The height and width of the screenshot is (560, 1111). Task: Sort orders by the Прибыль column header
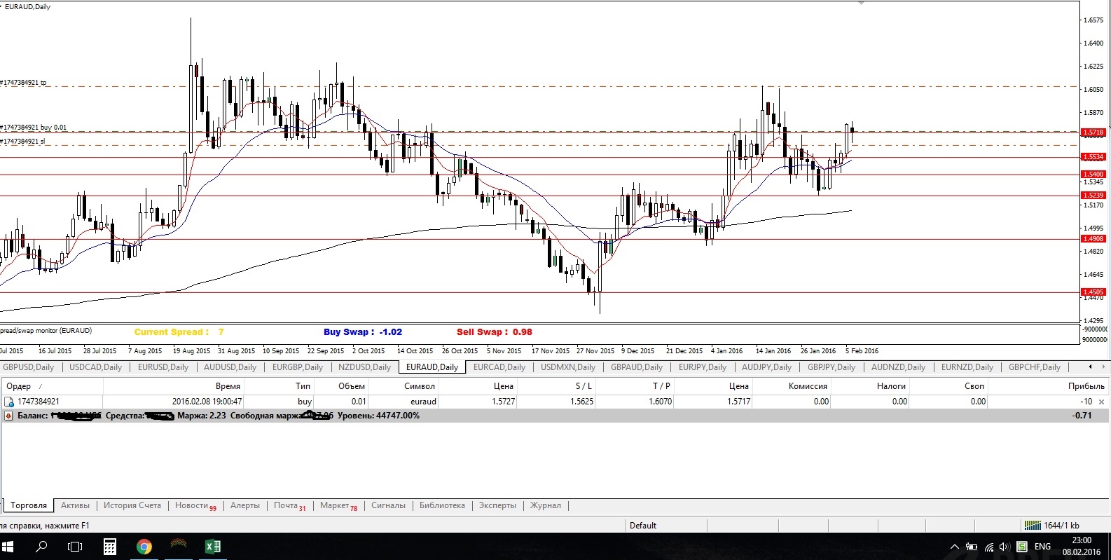click(1049, 386)
